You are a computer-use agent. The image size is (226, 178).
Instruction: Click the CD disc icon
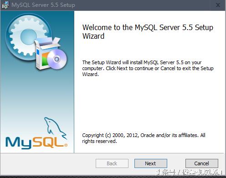pyautogui.click(x=57, y=59)
